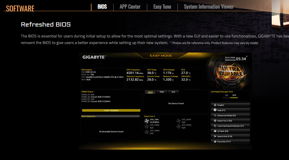Turn Intel Rapid Storage Tech ON
The image size is (289, 160).
click(x=226, y=95)
